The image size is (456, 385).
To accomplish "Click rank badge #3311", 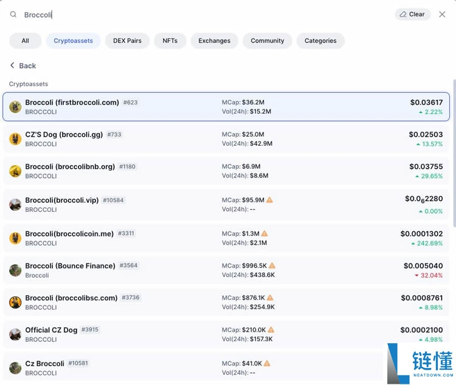I will click(126, 233).
